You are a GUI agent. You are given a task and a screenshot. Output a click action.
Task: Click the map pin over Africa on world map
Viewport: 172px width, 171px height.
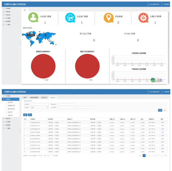[38, 38]
